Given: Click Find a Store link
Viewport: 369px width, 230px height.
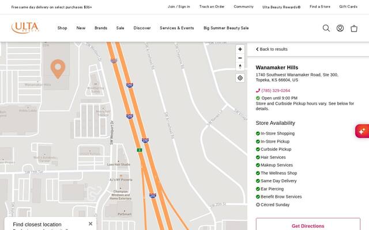Looking at the screenshot, I should pos(320,6).
